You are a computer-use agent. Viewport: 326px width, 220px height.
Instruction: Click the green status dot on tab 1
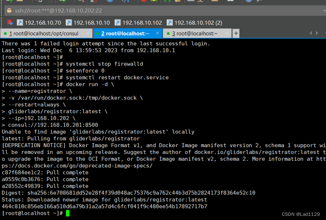pos(5,33)
